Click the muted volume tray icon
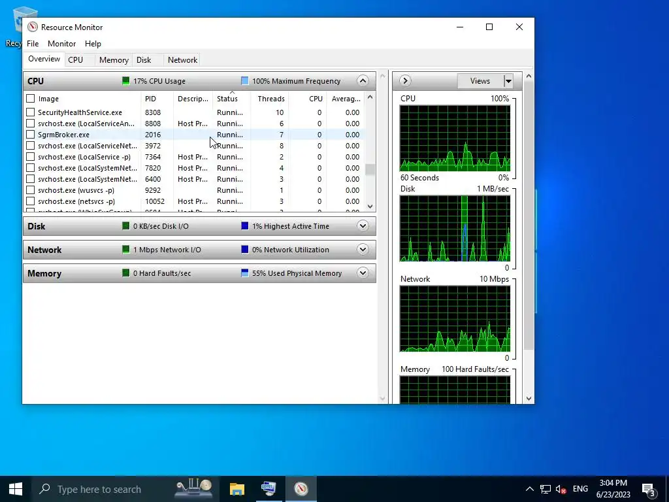The height and width of the screenshot is (502, 669). [561, 489]
